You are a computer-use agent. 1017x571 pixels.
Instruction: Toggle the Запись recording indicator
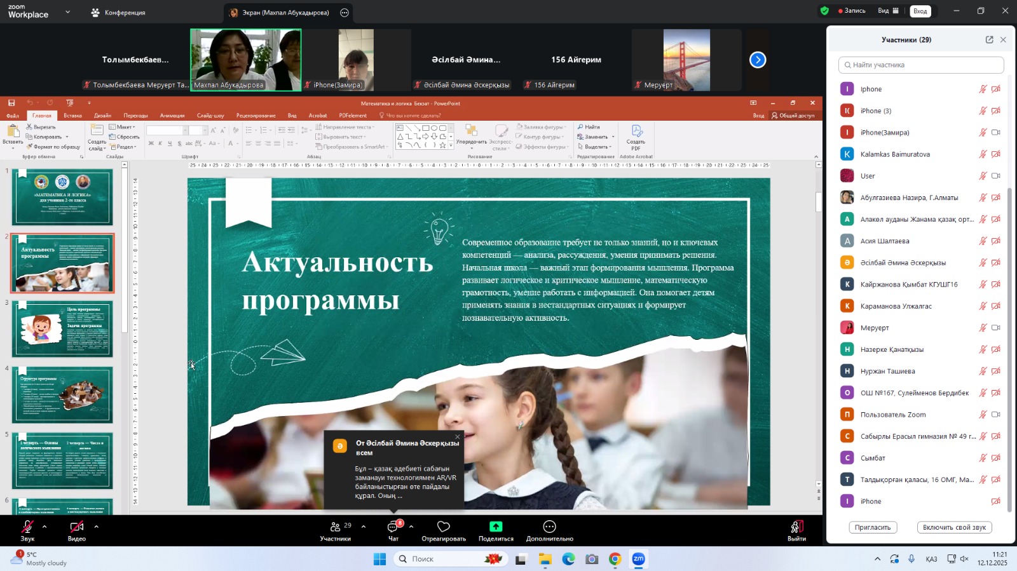point(851,11)
